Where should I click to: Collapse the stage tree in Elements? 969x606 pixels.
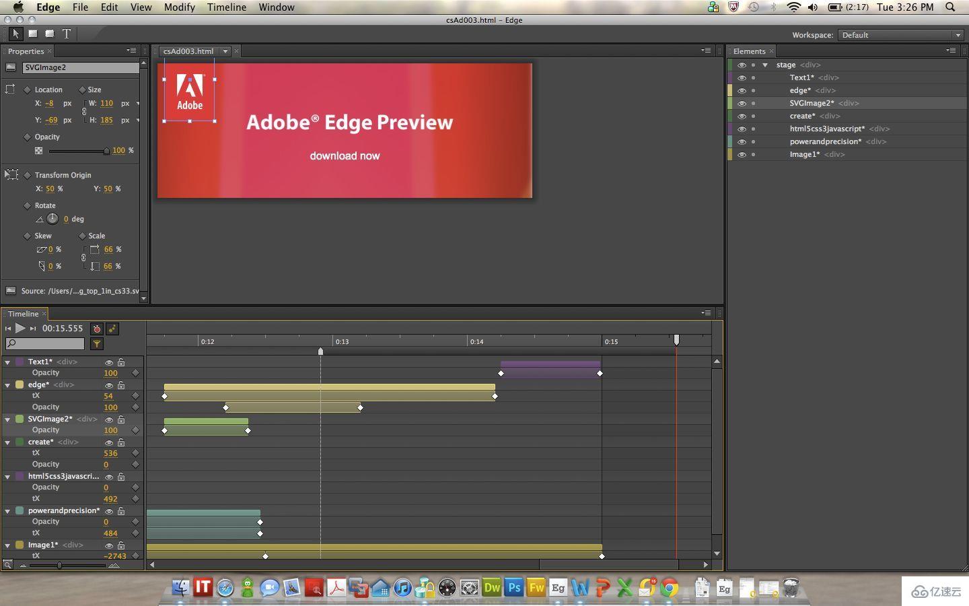coord(765,65)
